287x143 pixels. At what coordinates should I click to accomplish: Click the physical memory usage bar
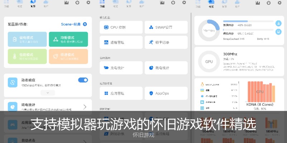click(x=248, y=21)
